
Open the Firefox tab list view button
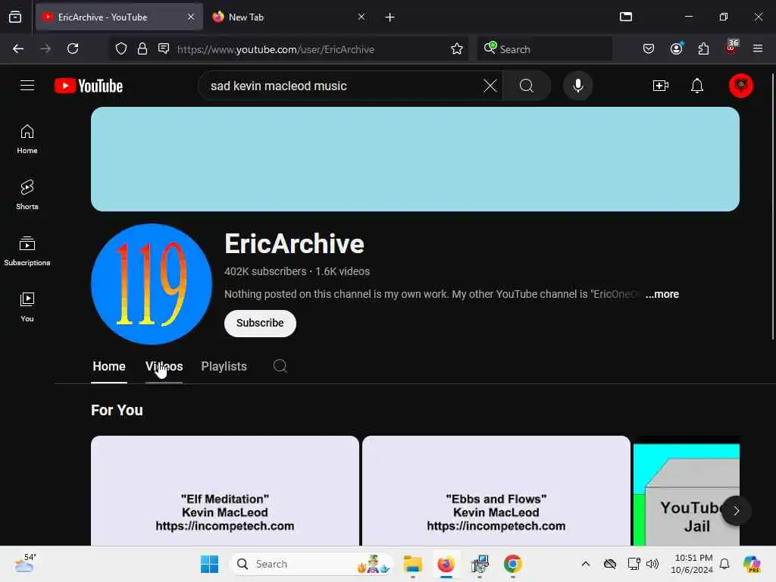pyautogui.click(x=15, y=17)
